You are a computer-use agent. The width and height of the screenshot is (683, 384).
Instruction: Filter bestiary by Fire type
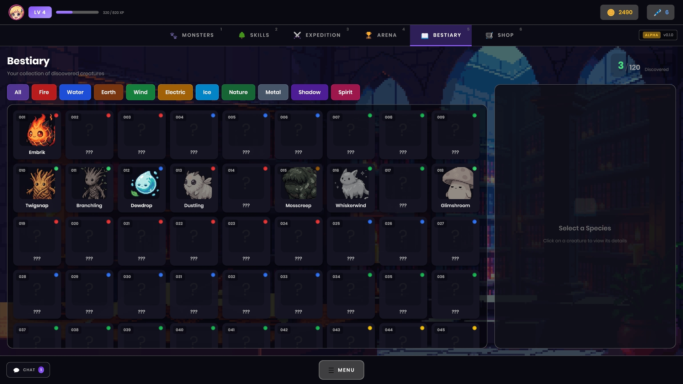pyautogui.click(x=44, y=92)
